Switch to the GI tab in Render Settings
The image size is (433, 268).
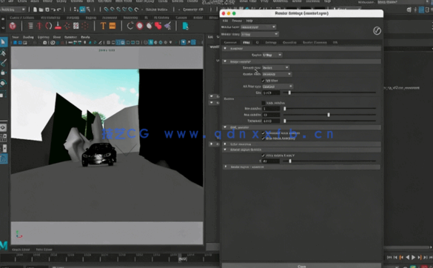(258, 42)
